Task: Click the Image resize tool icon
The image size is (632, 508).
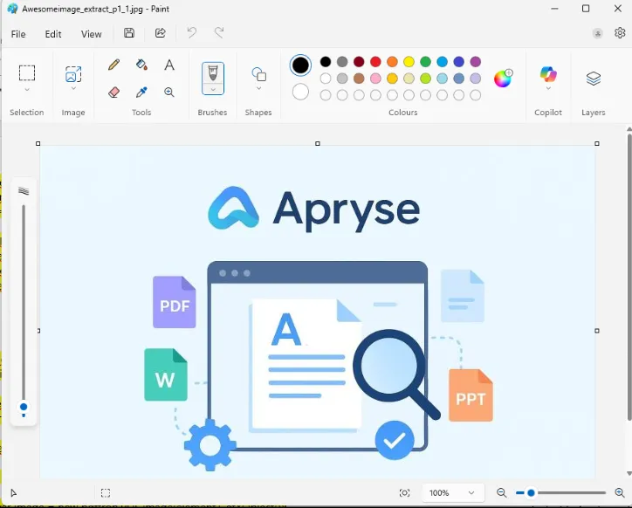Action: coord(73,74)
